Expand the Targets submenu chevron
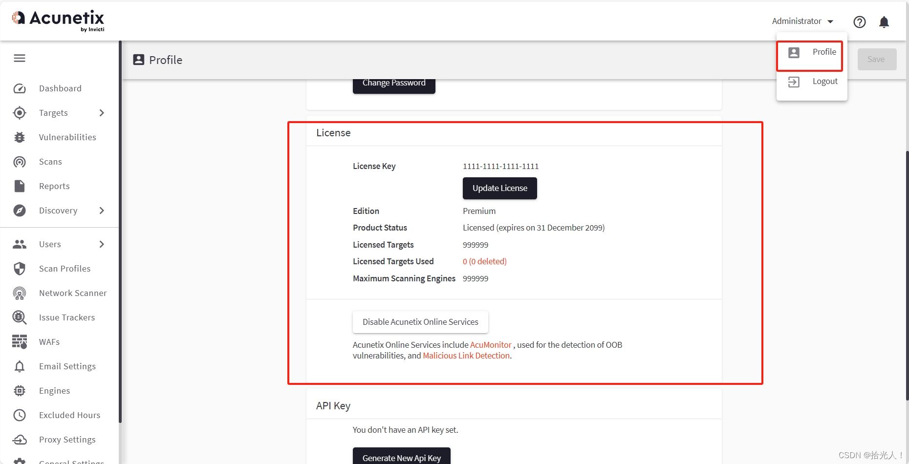 [102, 113]
